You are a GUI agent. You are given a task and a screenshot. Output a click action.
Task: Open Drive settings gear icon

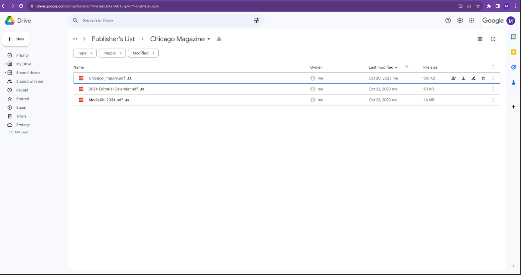point(460,21)
